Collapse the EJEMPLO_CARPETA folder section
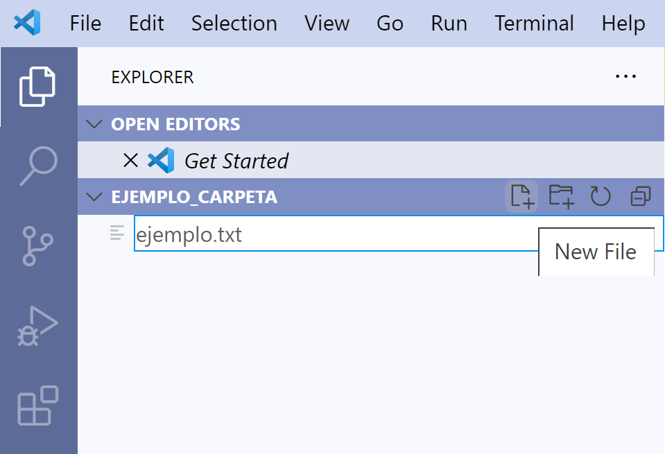 click(x=93, y=197)
